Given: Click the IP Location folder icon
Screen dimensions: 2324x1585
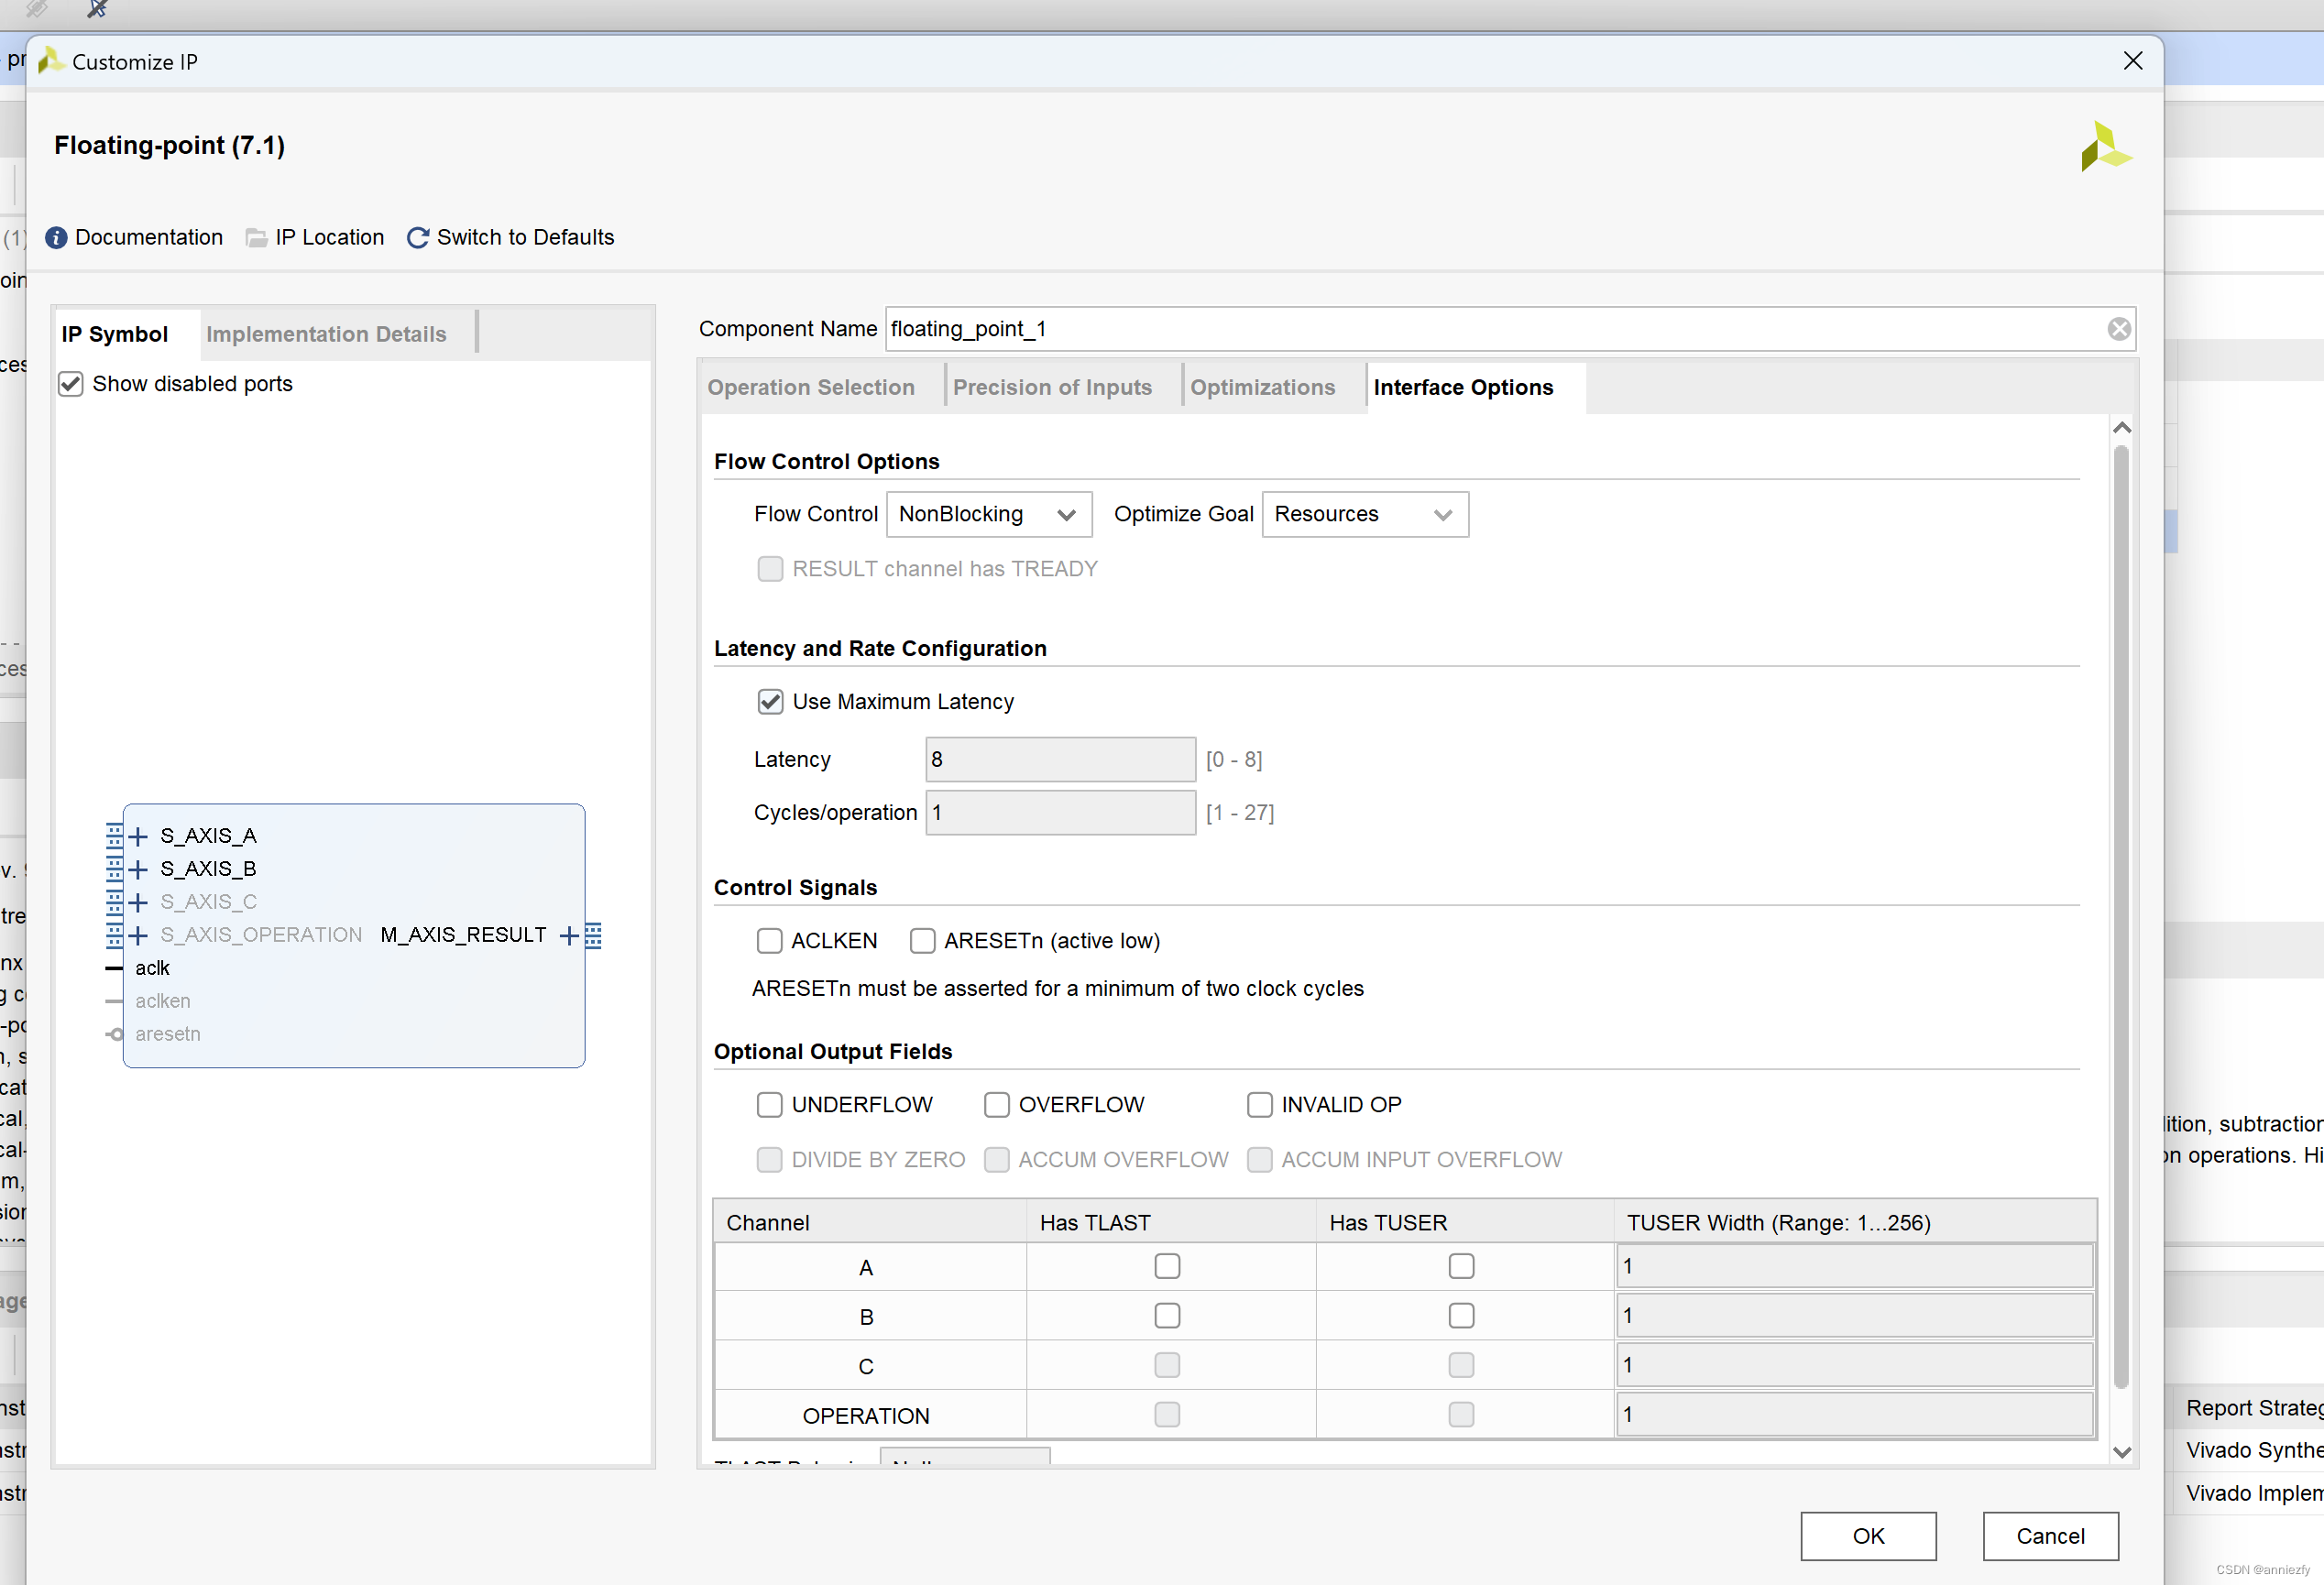Looking at the screenshot, I should tap(256, 237).
